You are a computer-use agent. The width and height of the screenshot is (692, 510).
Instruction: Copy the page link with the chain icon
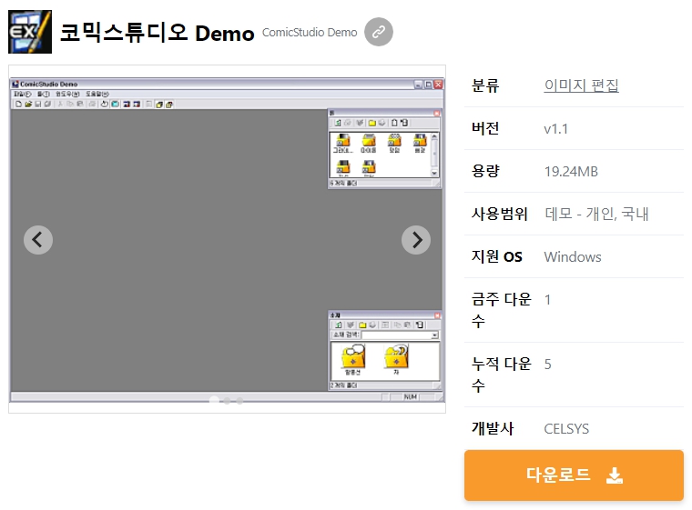[379, 32]
